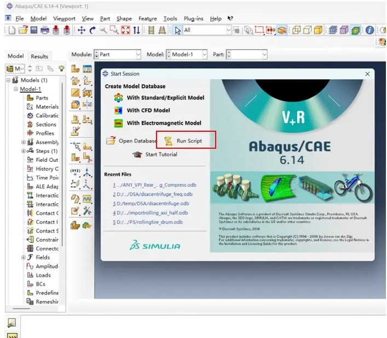
Task: Click the Save Model Database icon
Action: point(34,30)
